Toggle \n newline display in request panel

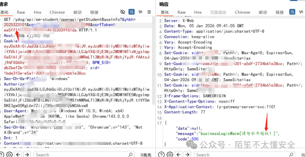point(140,12)
